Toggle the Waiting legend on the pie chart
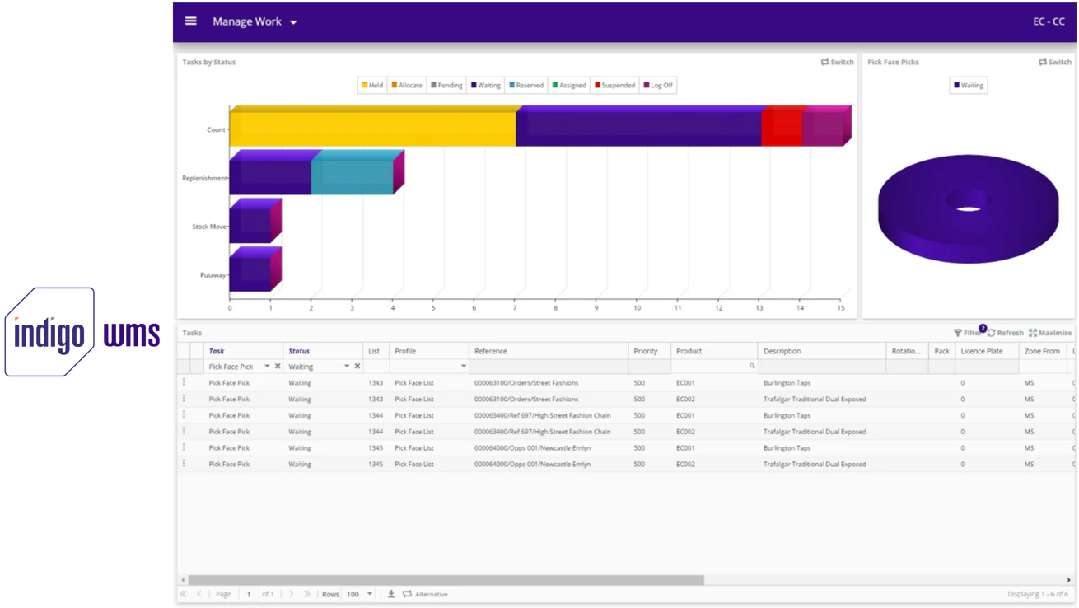 (x=967, y=85)
